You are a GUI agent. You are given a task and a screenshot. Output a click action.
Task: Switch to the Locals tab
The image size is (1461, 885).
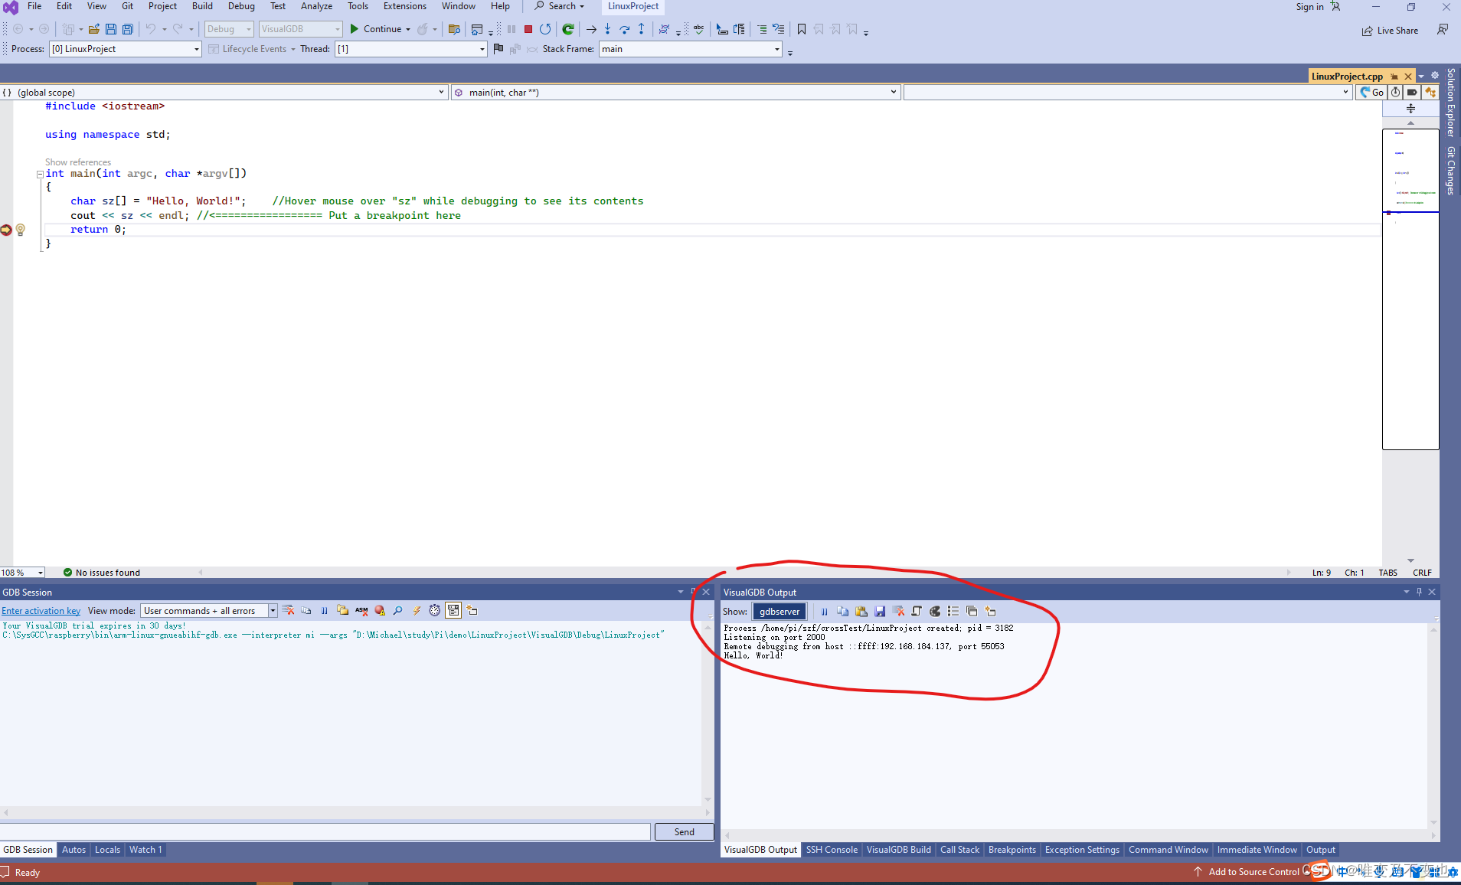[x=107, y=850]
